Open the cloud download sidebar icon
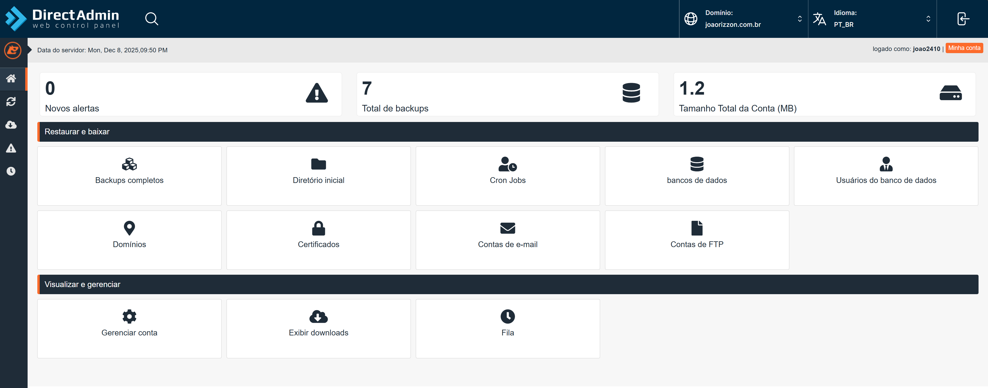 pyautogui.click(x=11, y=125)
